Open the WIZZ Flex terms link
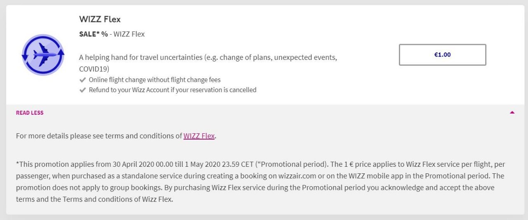528x220 pixels. pos(199,136)
